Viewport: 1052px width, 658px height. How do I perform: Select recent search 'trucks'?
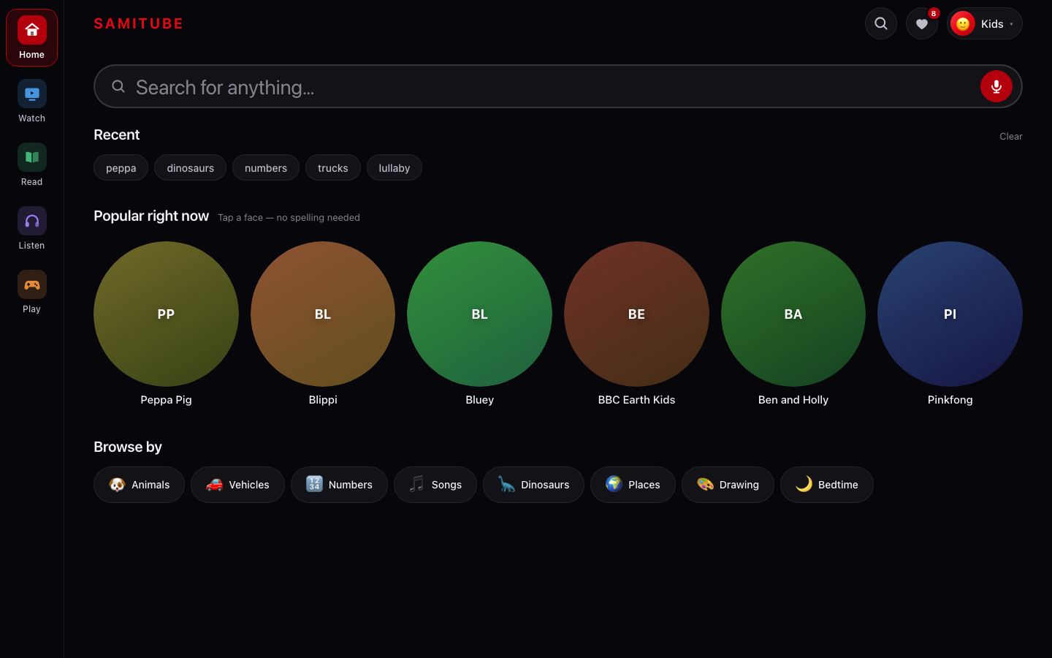(x=332, y=167)
